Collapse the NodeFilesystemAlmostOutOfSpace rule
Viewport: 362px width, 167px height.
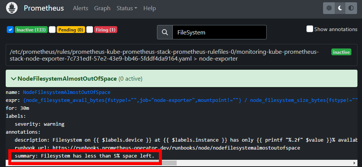pyautogui.click(x=13, y=79)
